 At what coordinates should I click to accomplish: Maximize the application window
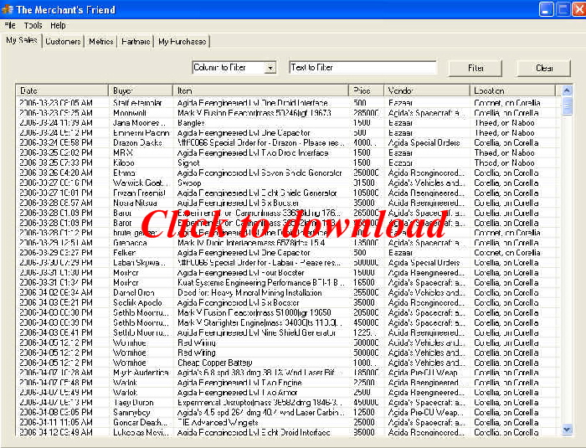[x=561, y=9]
